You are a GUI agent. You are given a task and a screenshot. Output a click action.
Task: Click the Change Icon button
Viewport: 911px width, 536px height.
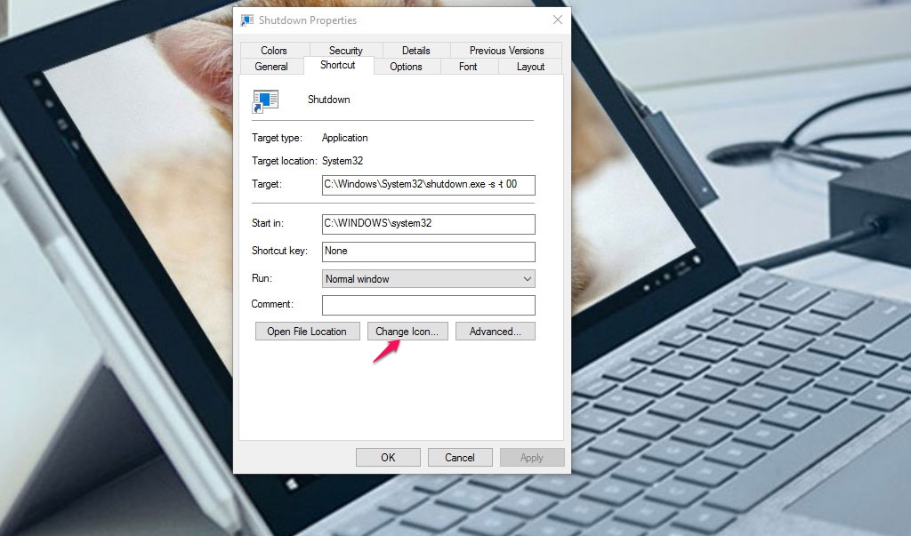407,332
